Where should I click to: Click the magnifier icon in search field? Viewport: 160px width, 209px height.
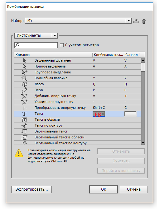tap(17, 45)
